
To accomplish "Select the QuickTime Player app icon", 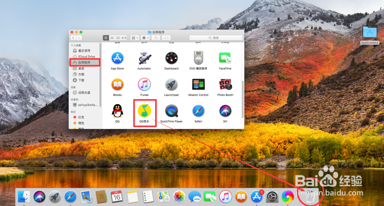I will coord(171,111).
